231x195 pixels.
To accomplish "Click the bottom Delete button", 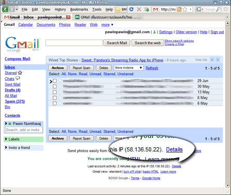I will click(x=104, y=138).
